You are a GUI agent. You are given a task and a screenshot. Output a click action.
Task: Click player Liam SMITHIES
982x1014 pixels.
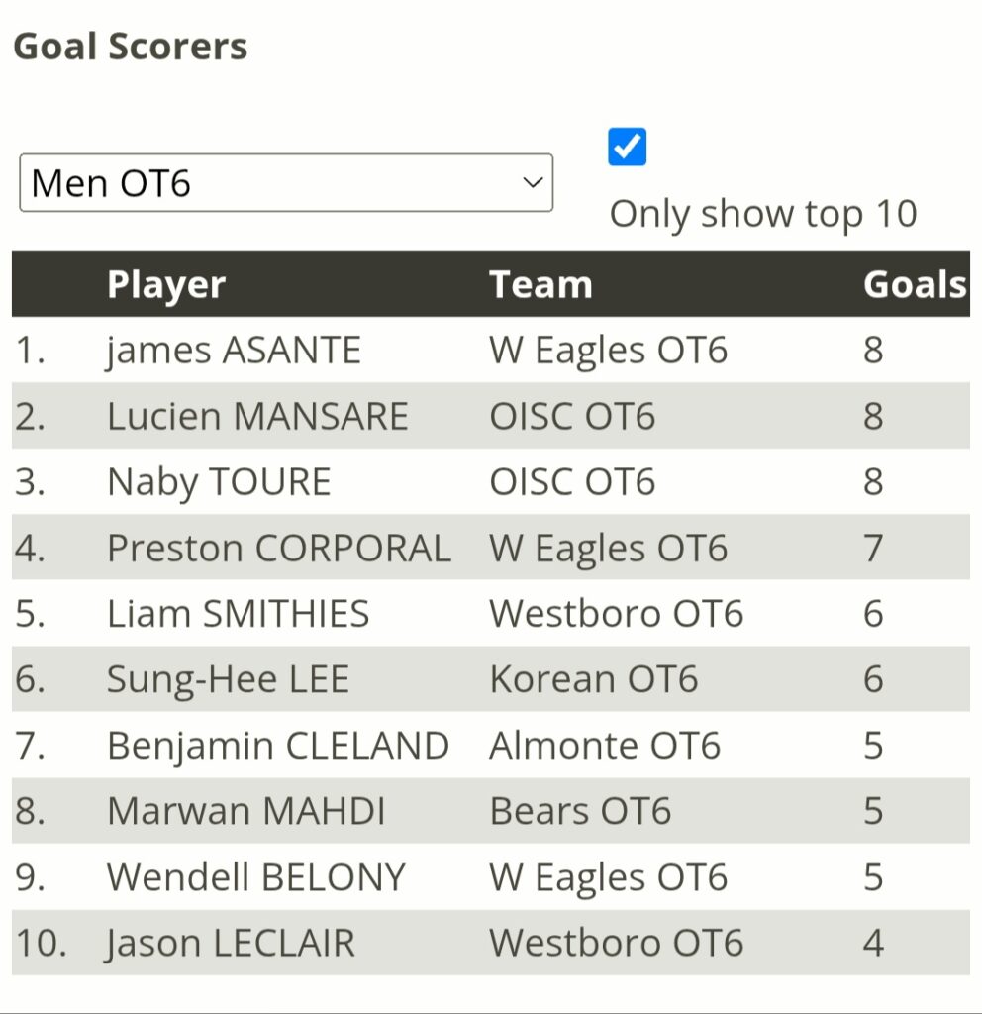click(x=238, y=614)
